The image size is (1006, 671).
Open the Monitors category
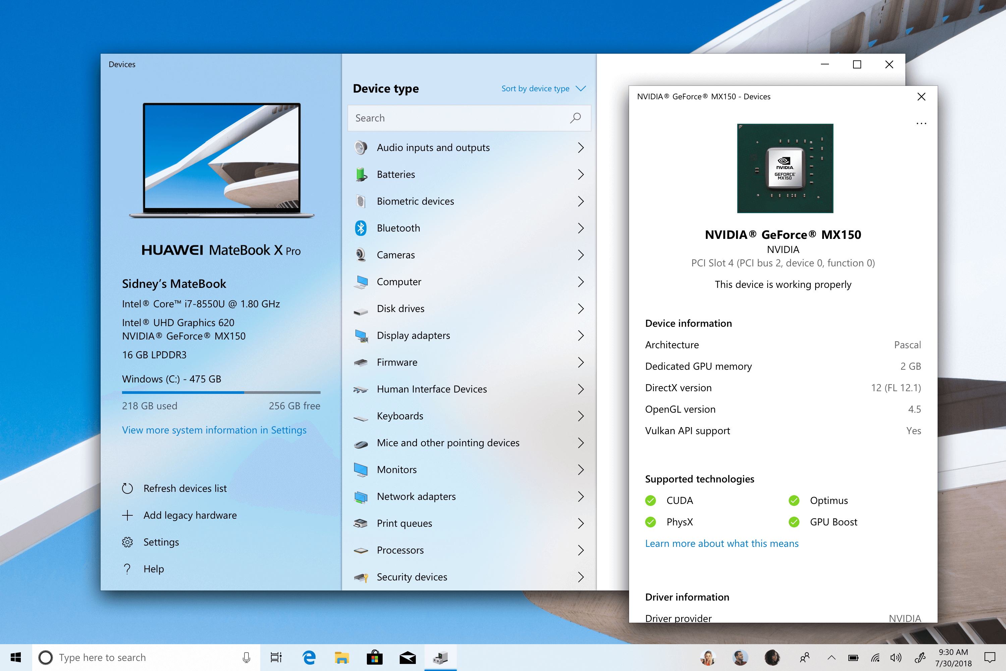pos(469,470)
